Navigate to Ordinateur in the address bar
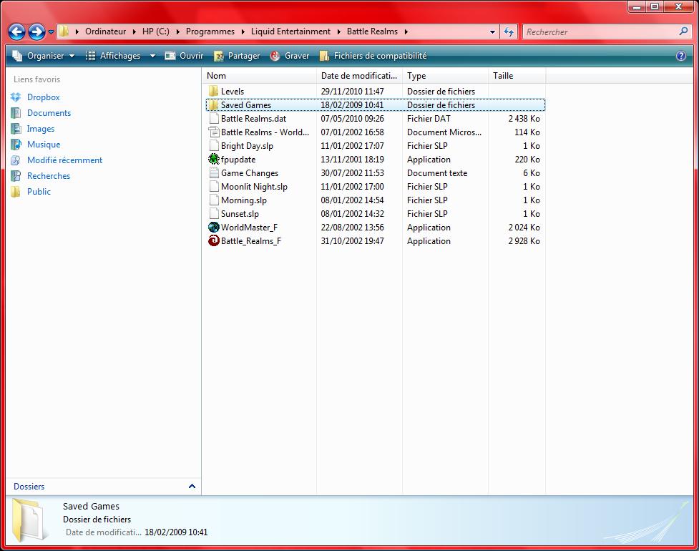 [x=105, y=31]
